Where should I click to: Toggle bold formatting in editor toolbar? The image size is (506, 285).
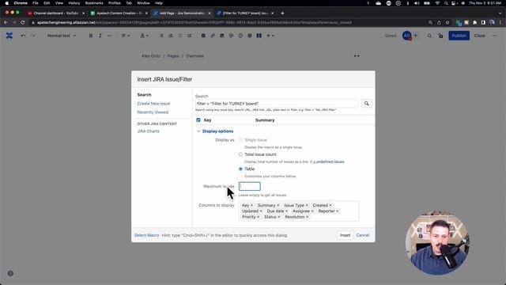pos(91,36)
